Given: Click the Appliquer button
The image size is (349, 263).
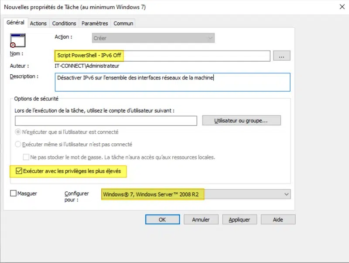Looking at the screenshot, I should (240, 220).
